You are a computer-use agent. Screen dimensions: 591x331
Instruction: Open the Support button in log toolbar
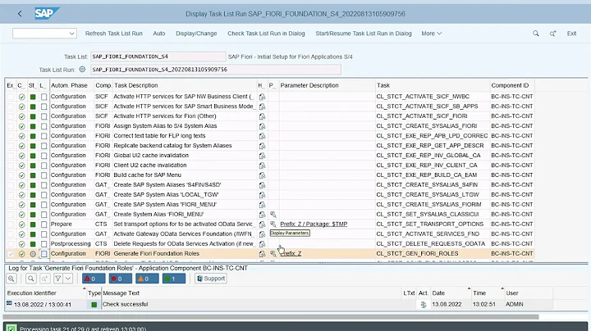tap(211, 279)
